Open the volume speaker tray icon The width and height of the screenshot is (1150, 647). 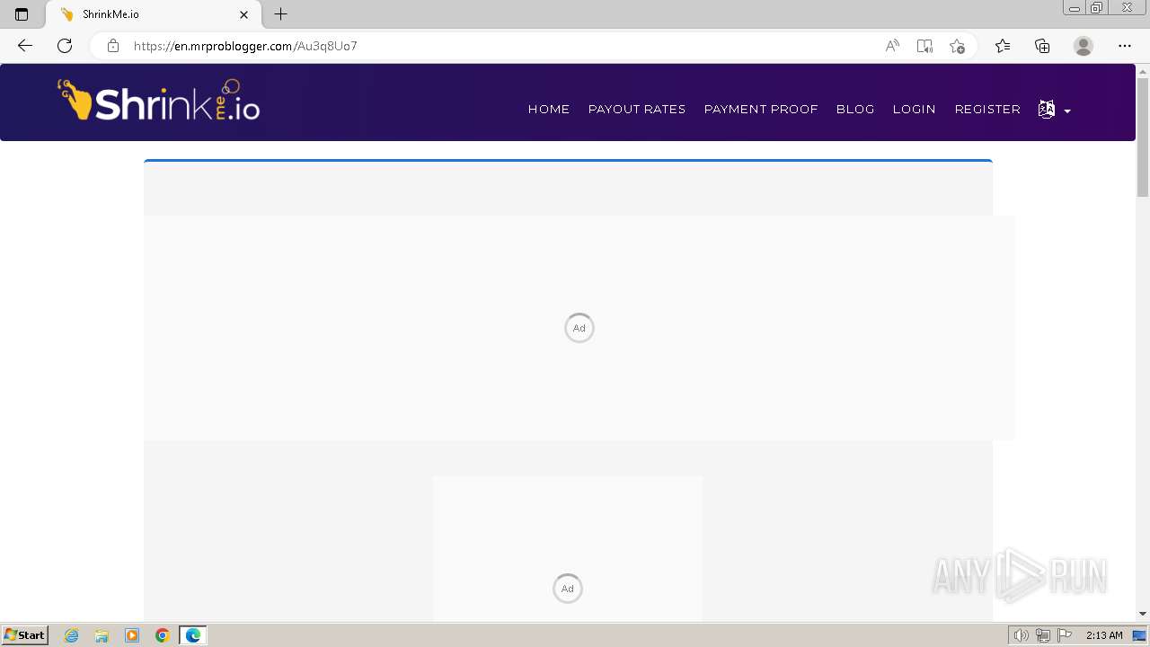click(x=1021, y=635)
